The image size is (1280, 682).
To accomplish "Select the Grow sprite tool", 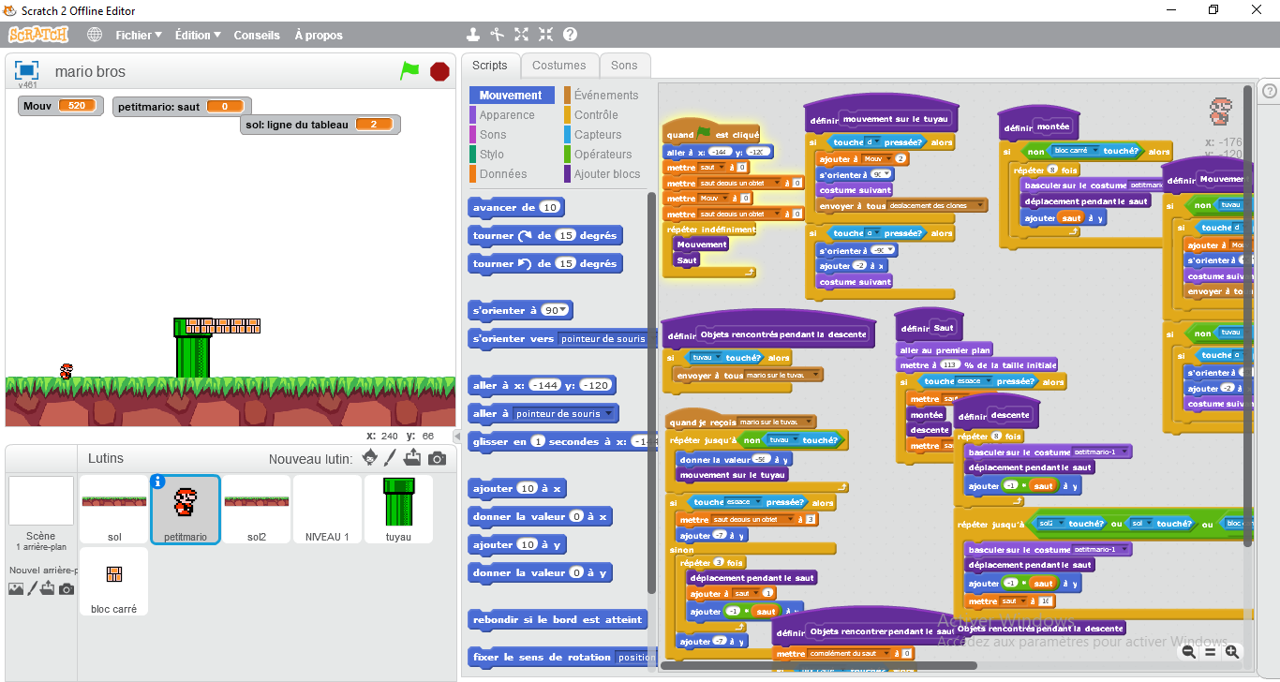I will (x=522, y=35).
